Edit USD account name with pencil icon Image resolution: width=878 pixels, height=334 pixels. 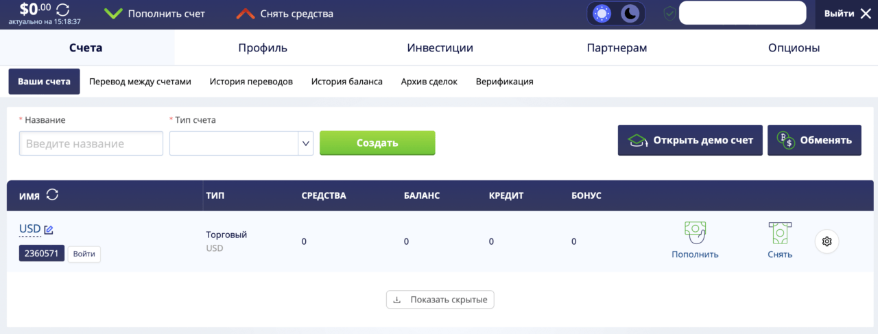(x=49, y=229)
